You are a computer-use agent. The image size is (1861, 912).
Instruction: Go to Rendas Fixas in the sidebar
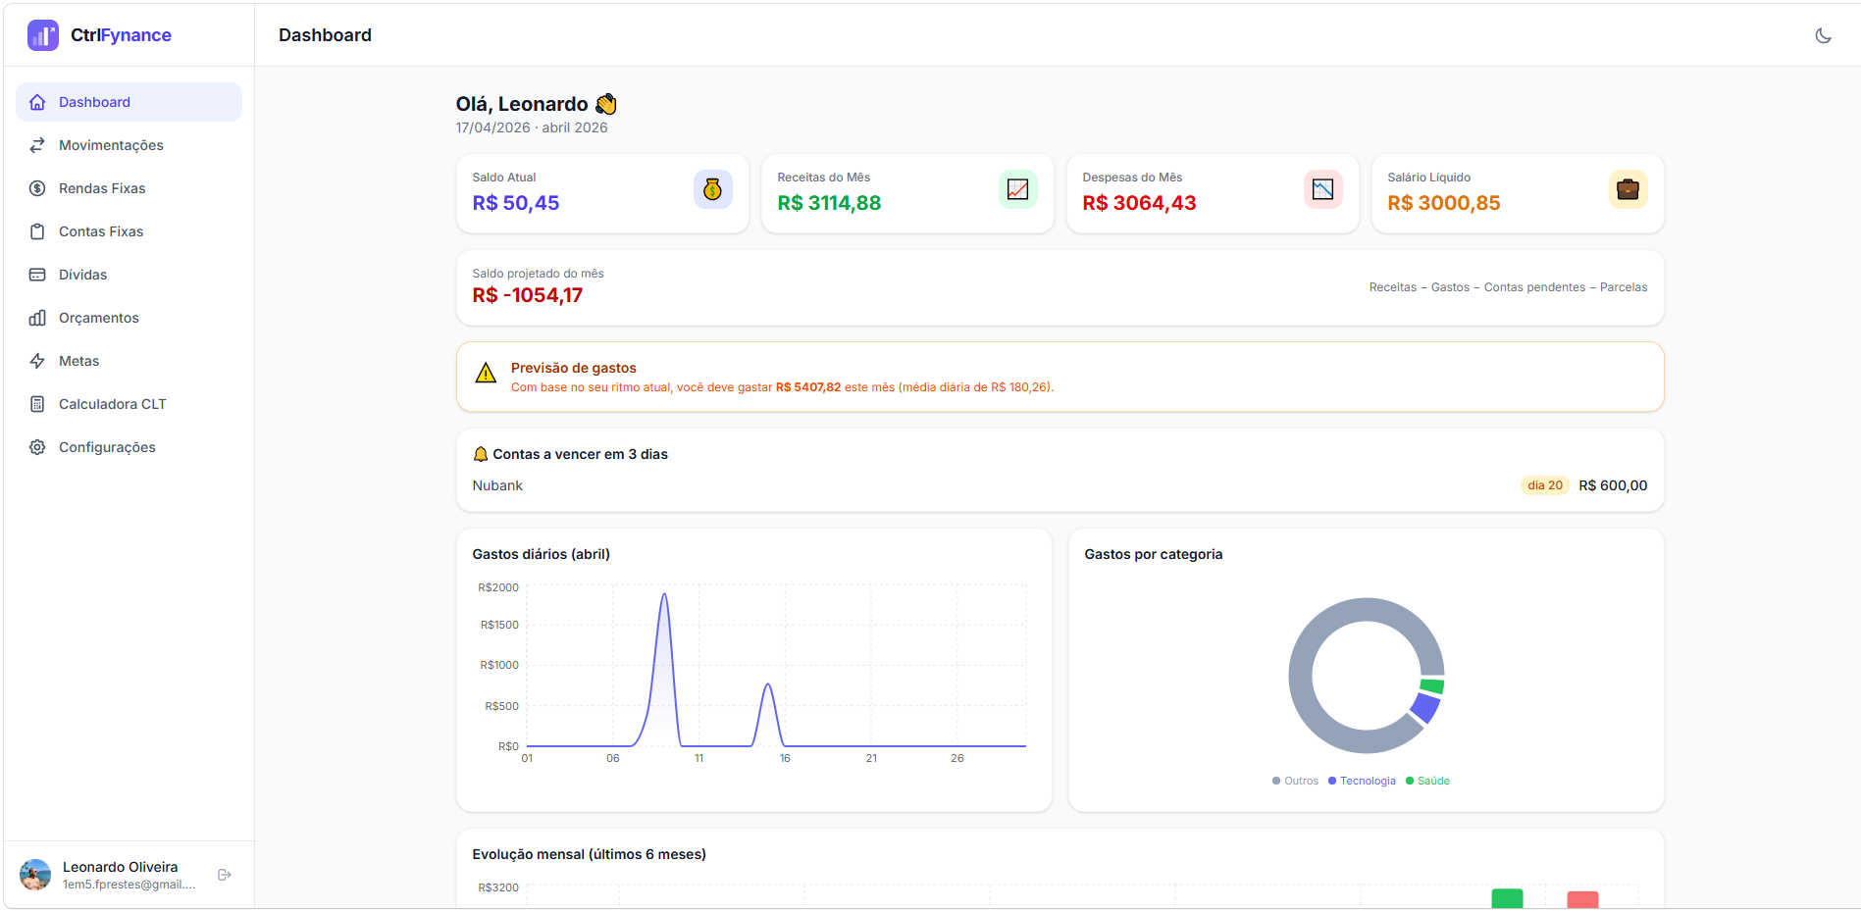[x=102, y=188]
